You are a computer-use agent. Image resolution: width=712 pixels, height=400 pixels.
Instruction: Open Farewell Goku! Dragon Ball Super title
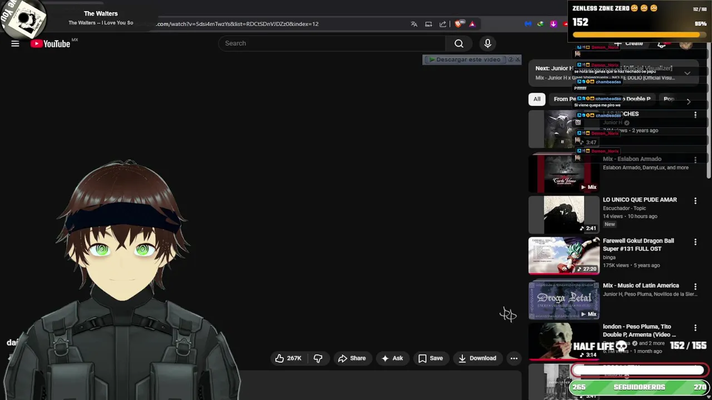(x=639, y=245)
